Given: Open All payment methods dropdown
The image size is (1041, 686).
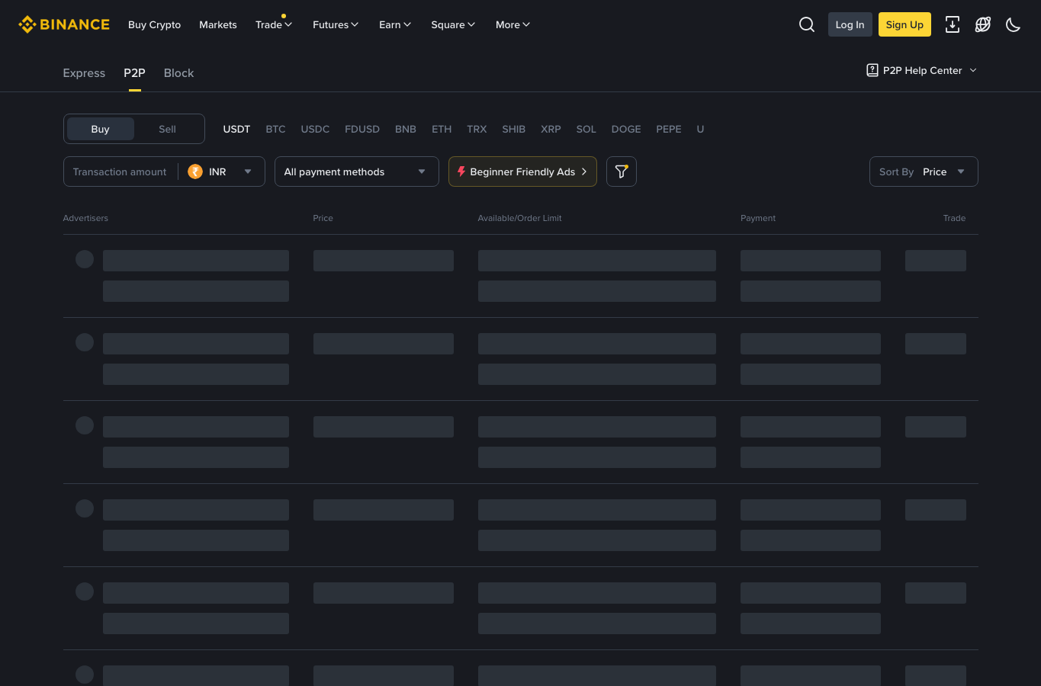Looking at the screenshot, I should tap(357, 171).
